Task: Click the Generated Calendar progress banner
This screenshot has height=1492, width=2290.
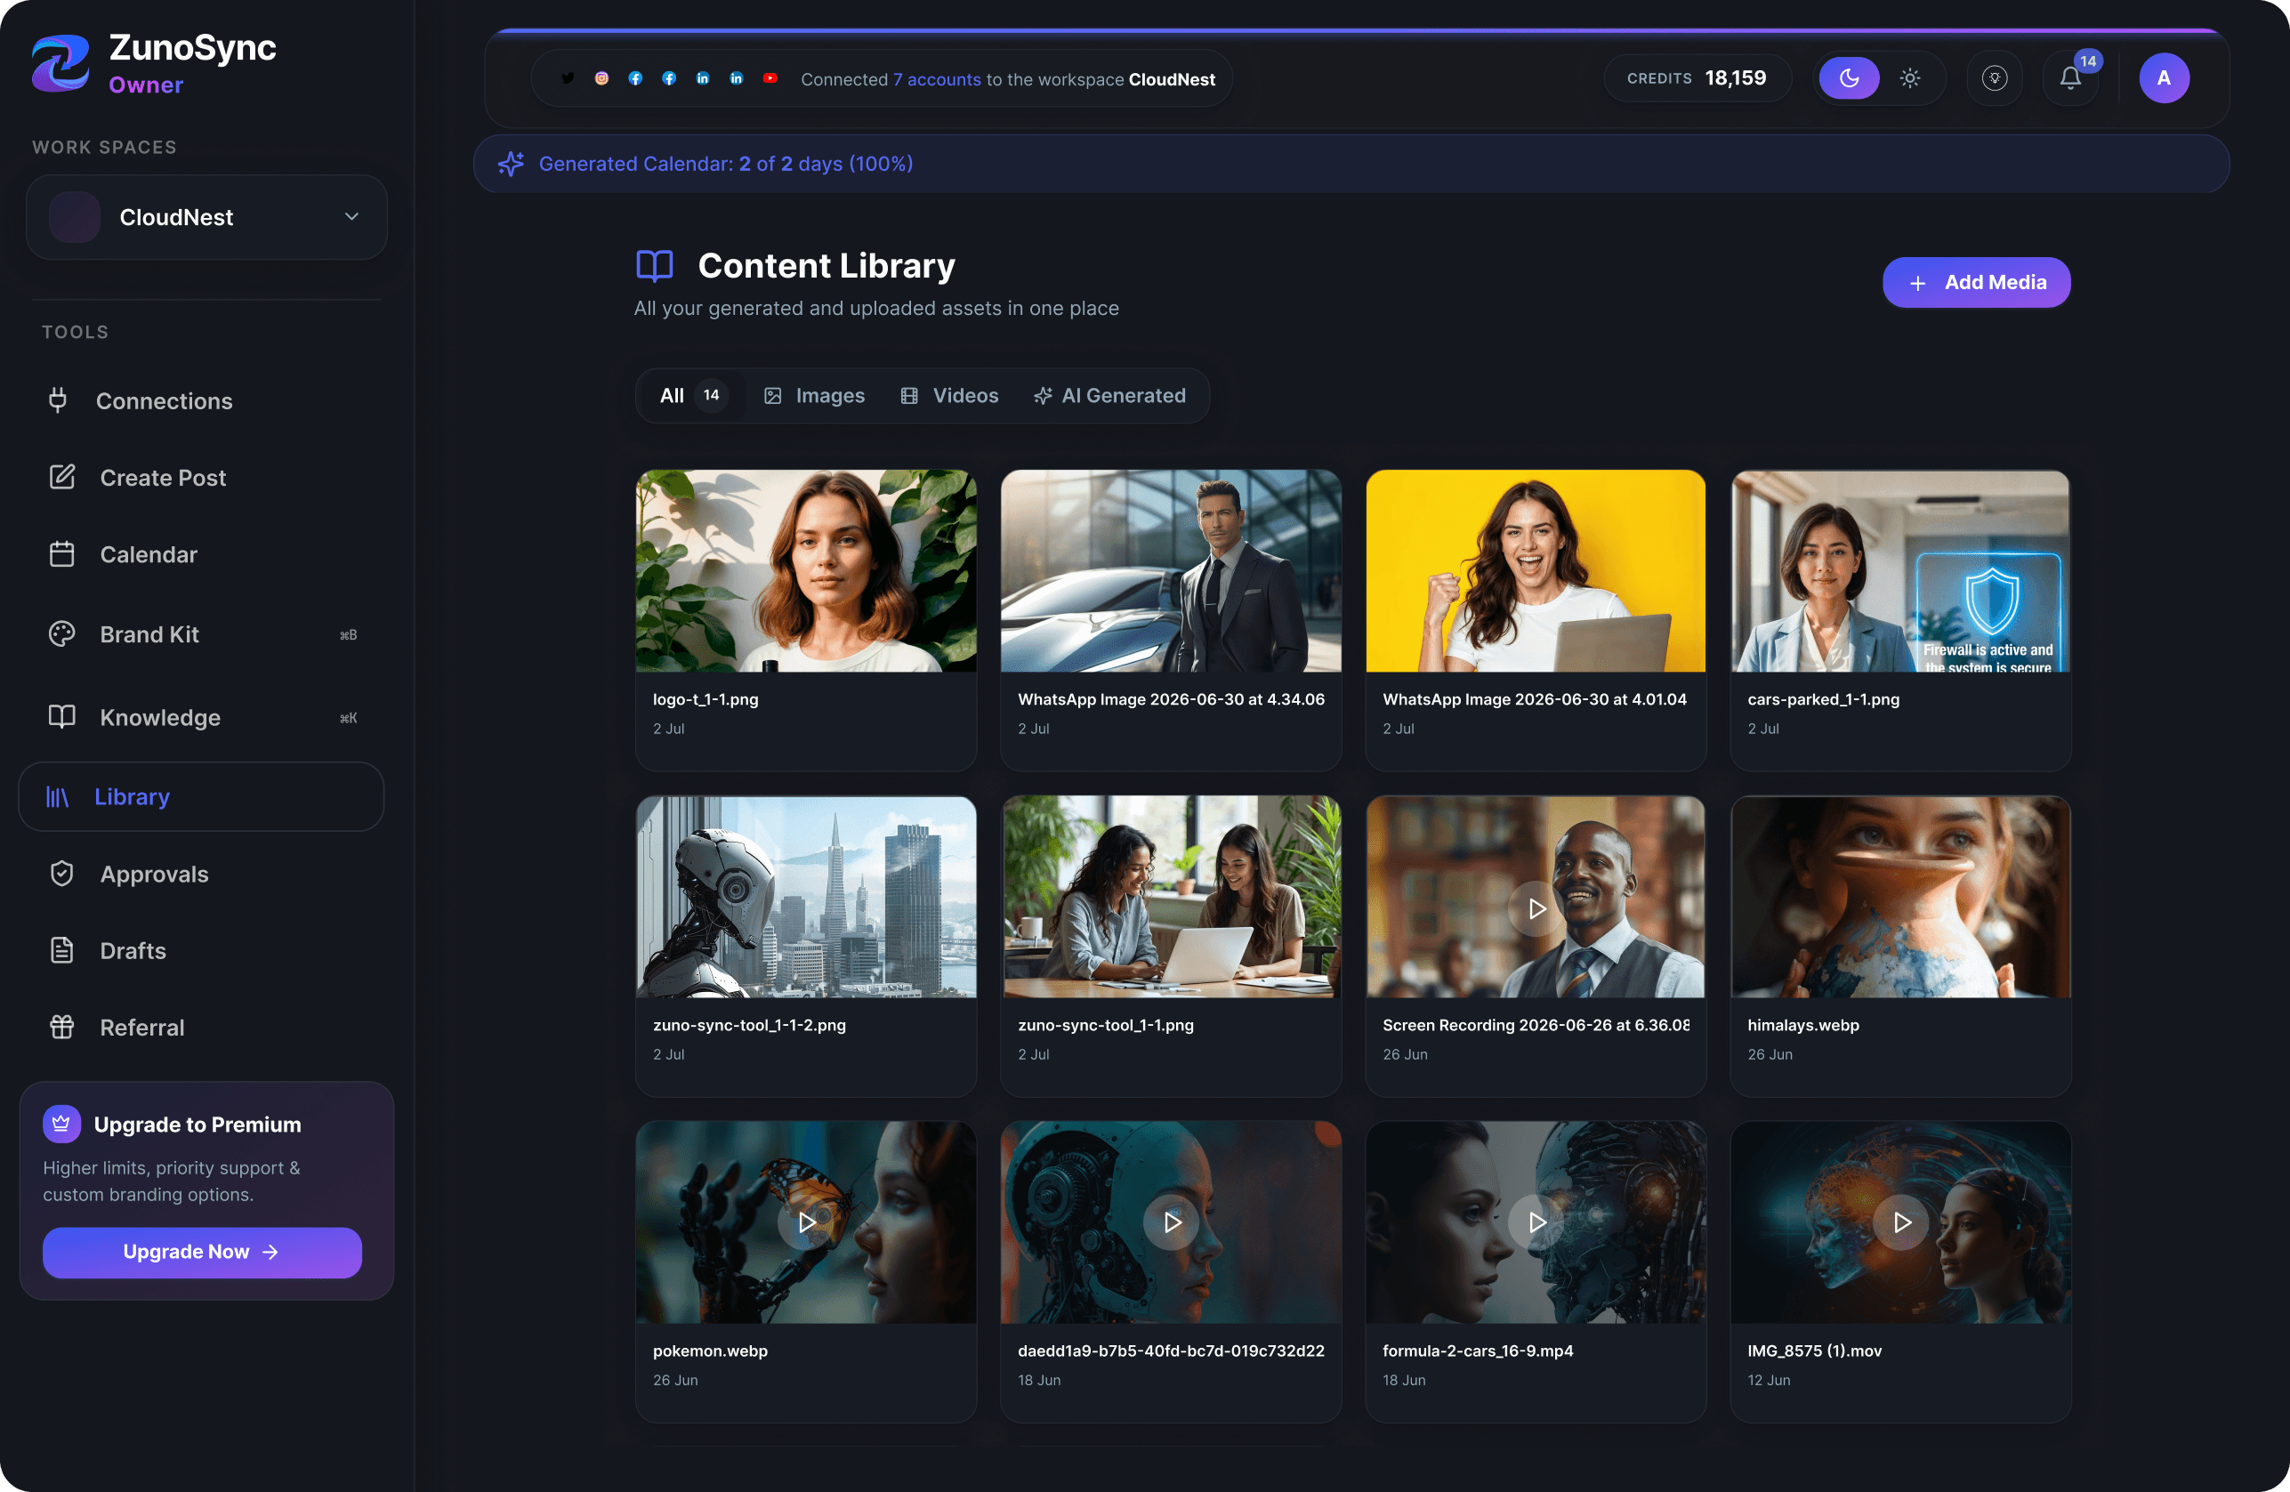Action: click(x=1351, y=165)
